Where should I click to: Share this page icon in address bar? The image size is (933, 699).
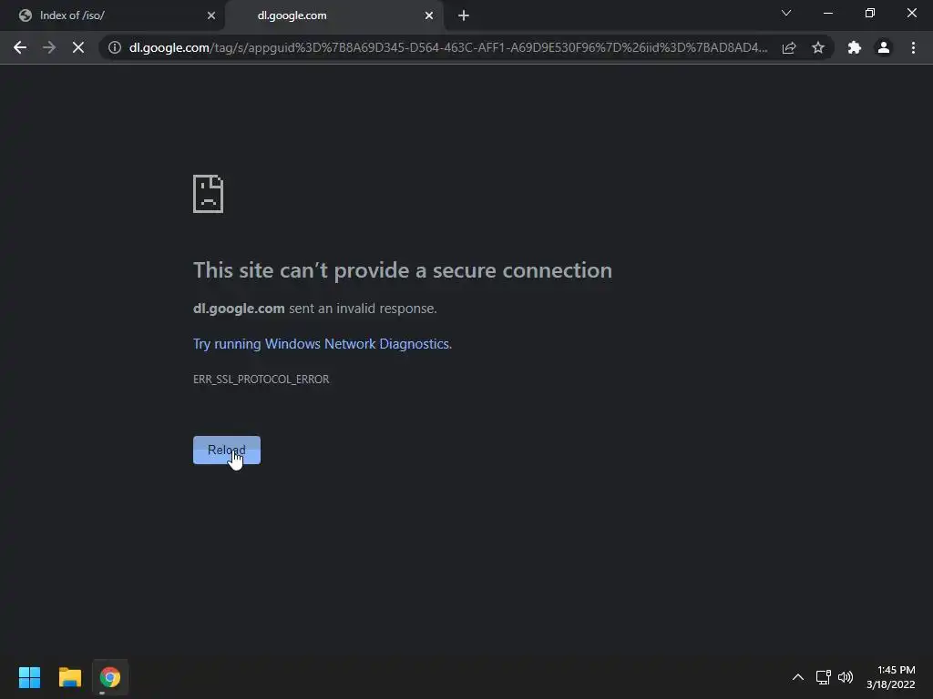pos(789,47)
